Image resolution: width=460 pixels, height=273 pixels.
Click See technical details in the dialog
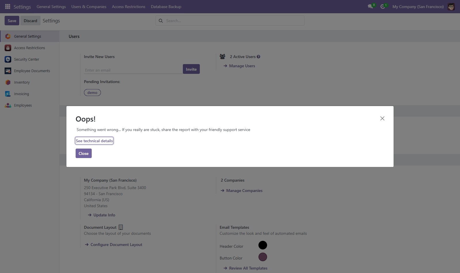[x=94, y=141]
